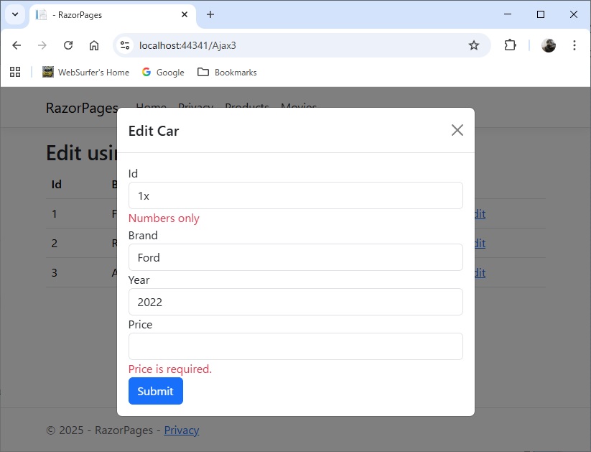Image resolution: width=591 pixels, height=452 pixels.
Task: Open WebSurfer's Home bookmark
Action: tap(85, 72)
